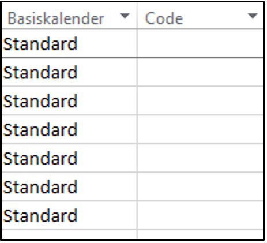This screenshot has height=243, width=267.
Task: Click the blank Basiskalender cell below last Standard
Action: (69, 234)
